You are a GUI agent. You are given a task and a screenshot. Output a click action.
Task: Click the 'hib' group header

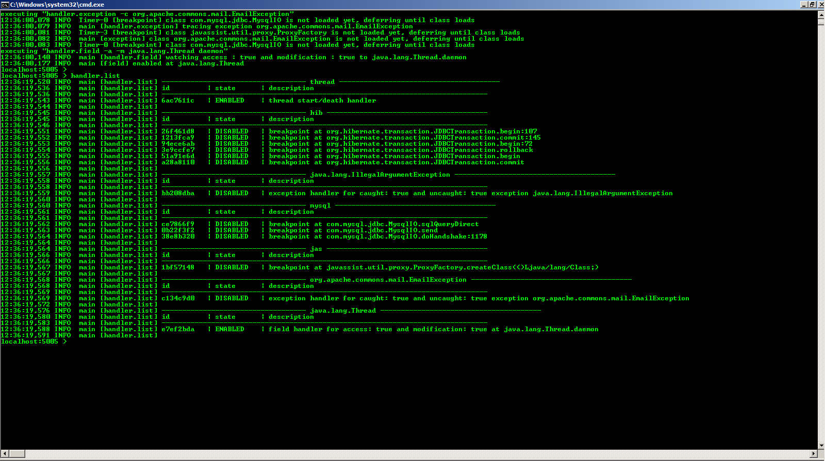point(316,113)
